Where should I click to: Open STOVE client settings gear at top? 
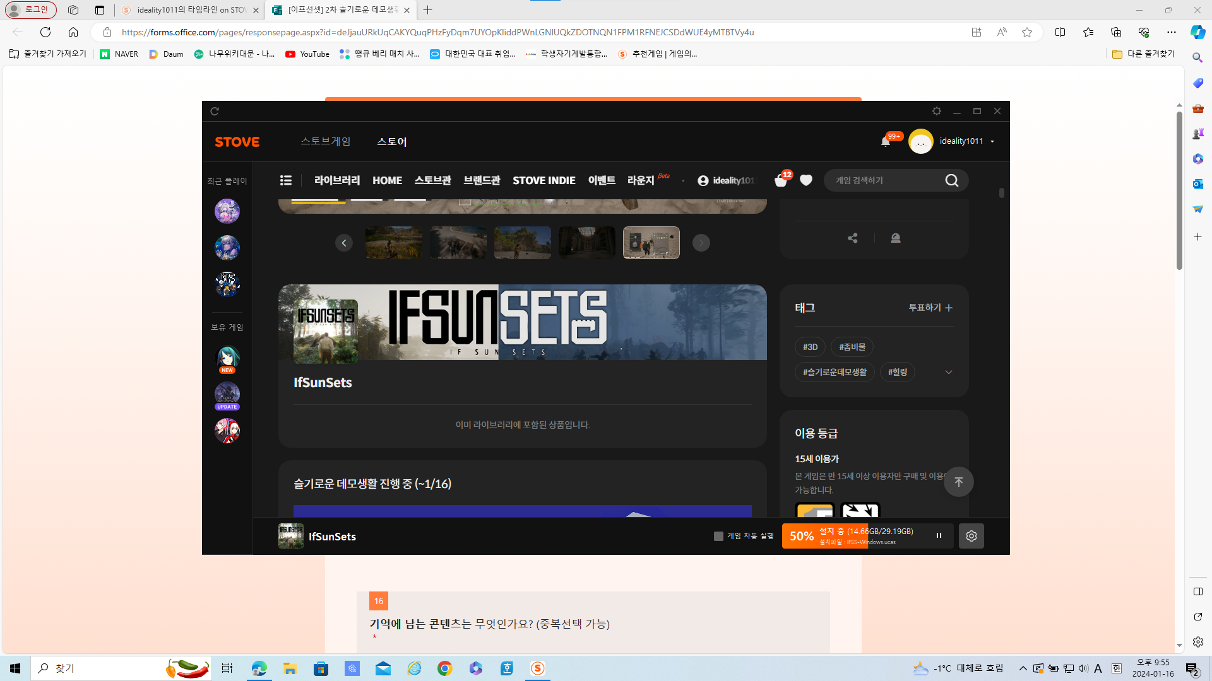coord(937,111)
